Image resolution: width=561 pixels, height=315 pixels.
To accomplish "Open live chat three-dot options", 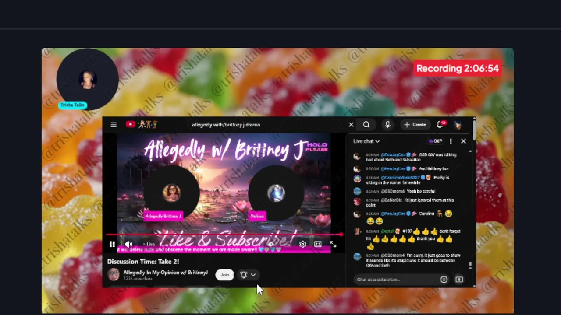I will click(x=451, y=141).
